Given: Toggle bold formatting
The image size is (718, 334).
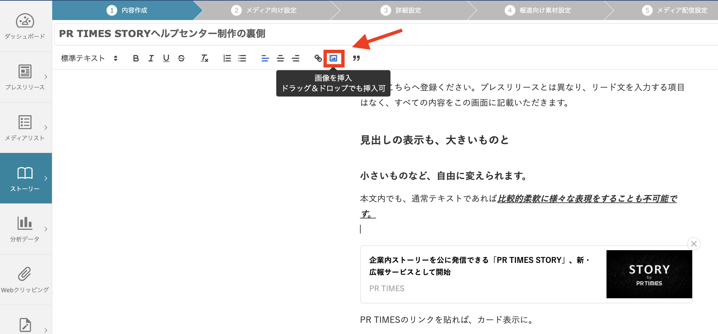Looking at the screenshot, I should click(x=136, y=58).
